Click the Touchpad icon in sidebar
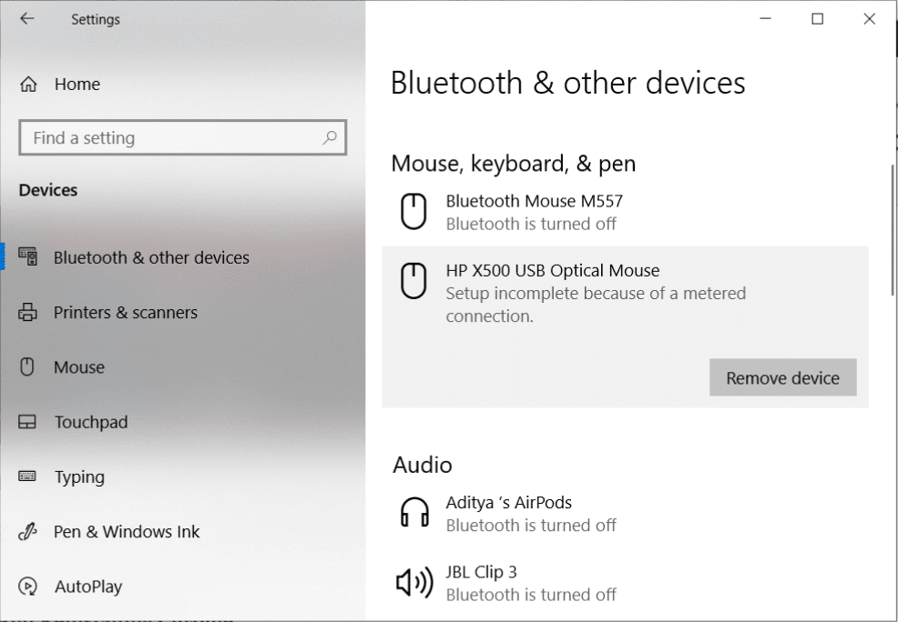The width and height of the screenshot is (898, 622). coord(28,422)
